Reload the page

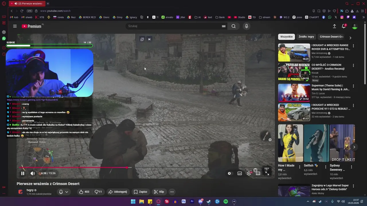(22, 11)
